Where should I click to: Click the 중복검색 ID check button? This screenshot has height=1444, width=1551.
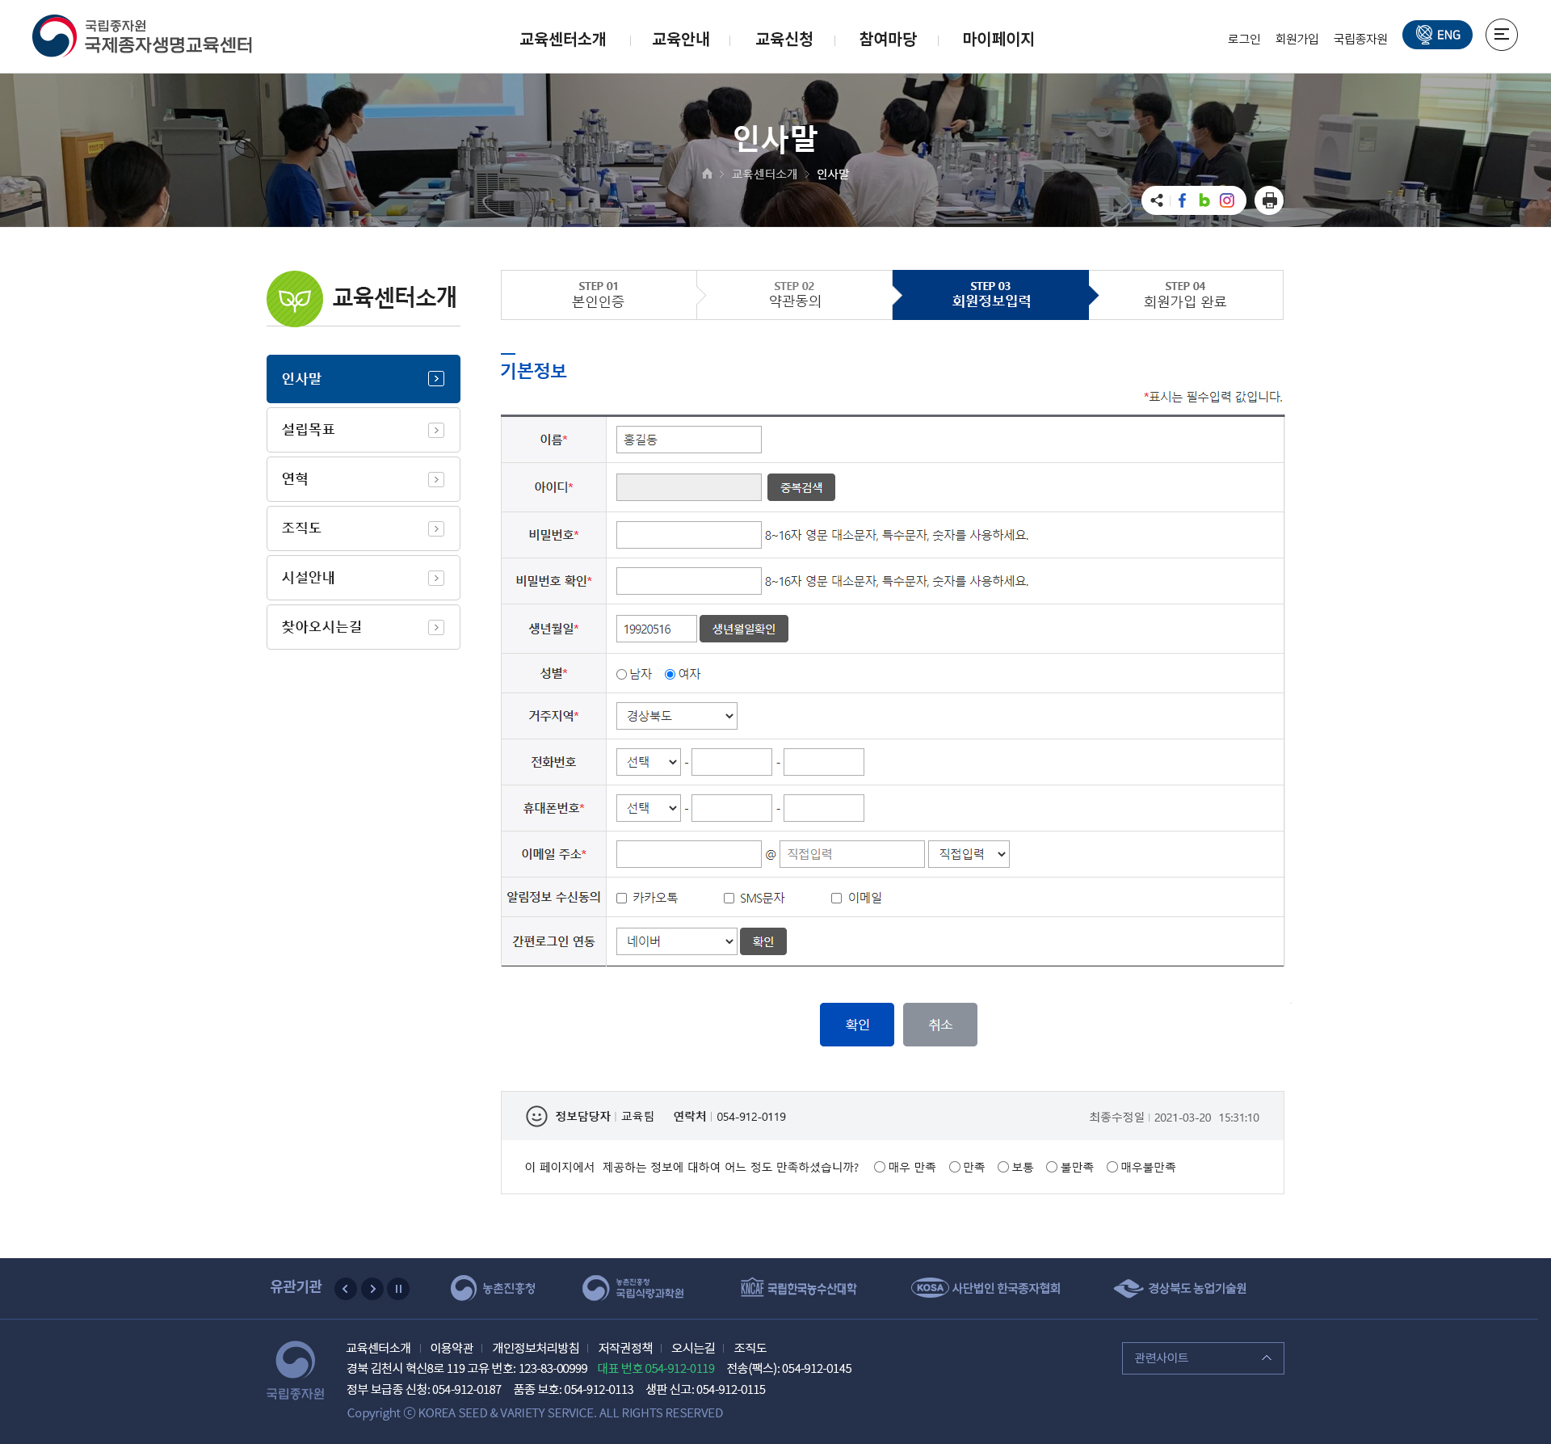point(801,487)
